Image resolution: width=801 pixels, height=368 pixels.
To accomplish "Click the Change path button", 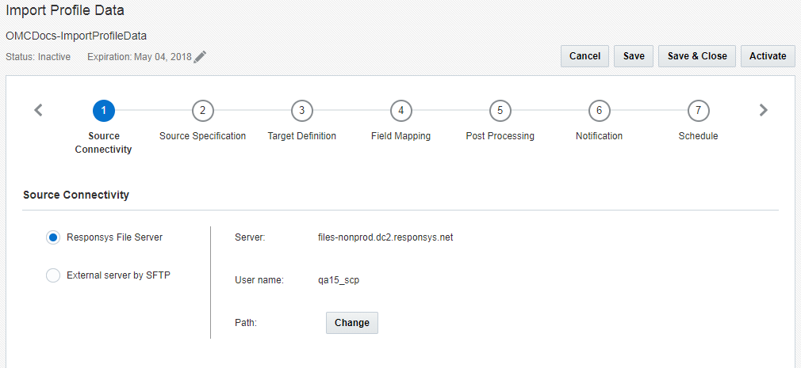I will 352,323.
